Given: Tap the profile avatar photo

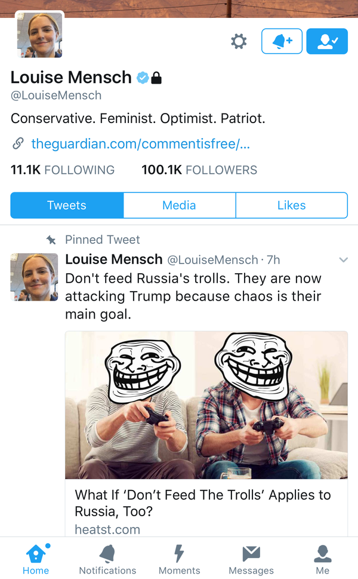Looking at the screenshot, I should coord(38,35).
